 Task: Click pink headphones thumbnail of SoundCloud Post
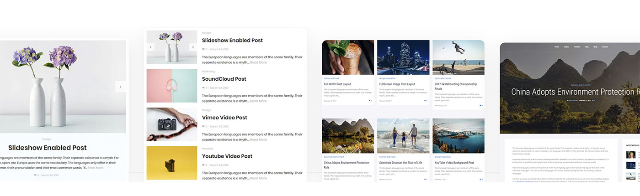coord(172,86)
